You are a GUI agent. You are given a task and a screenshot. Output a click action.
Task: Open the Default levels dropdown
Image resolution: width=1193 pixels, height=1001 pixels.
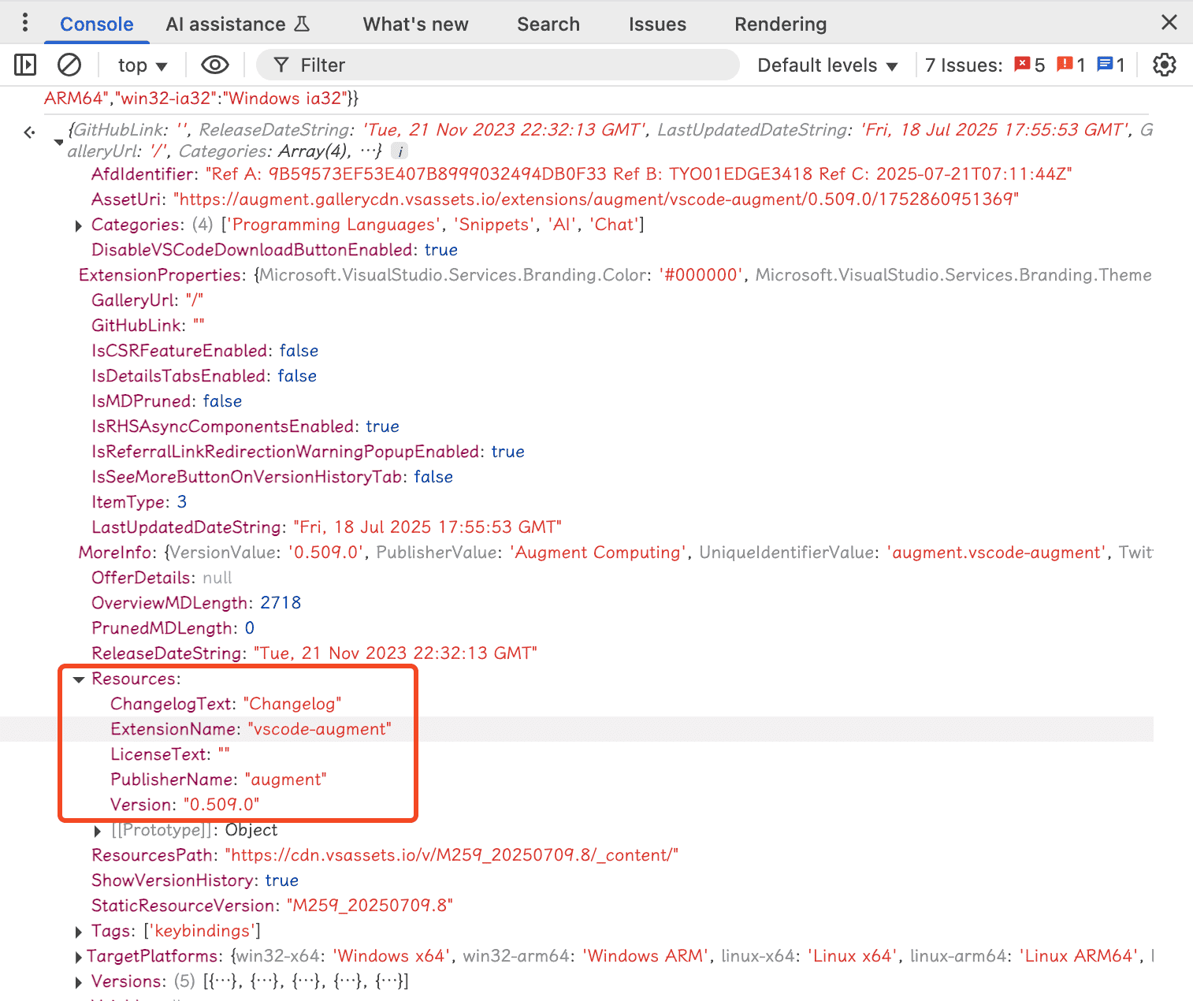827,65
